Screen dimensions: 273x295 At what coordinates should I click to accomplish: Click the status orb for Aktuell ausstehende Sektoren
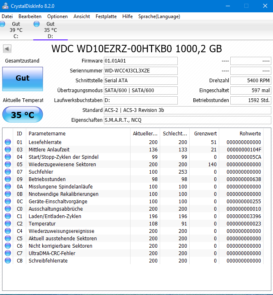click(x=8, y=238)
